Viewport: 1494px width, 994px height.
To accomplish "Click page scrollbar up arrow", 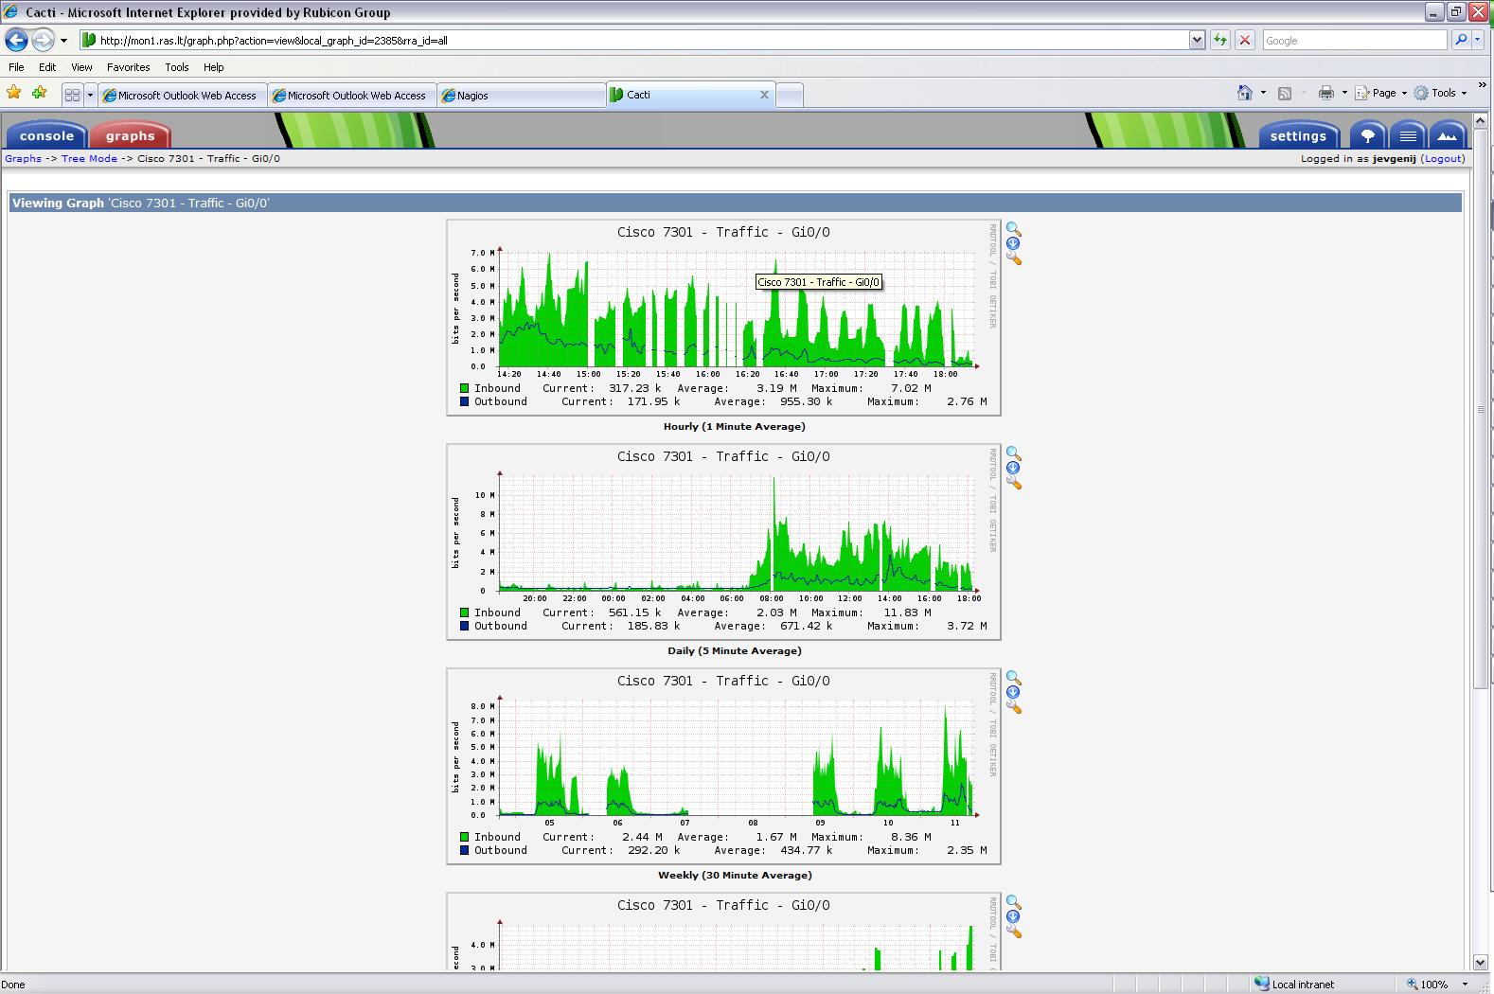I will (x=1481, y=120).
